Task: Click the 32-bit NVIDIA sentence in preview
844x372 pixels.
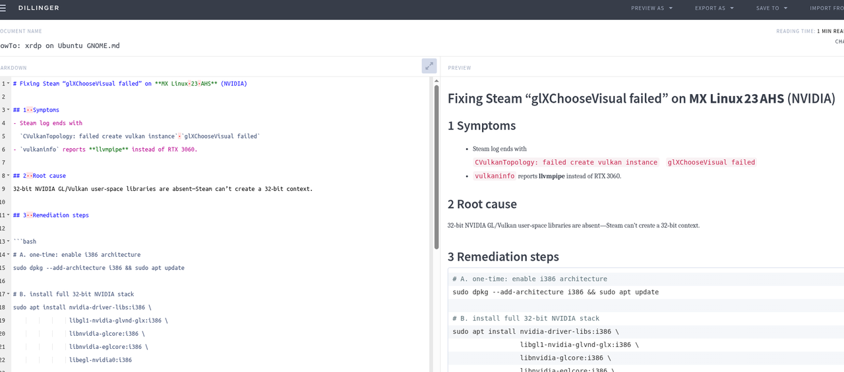Action: (573, 225)
